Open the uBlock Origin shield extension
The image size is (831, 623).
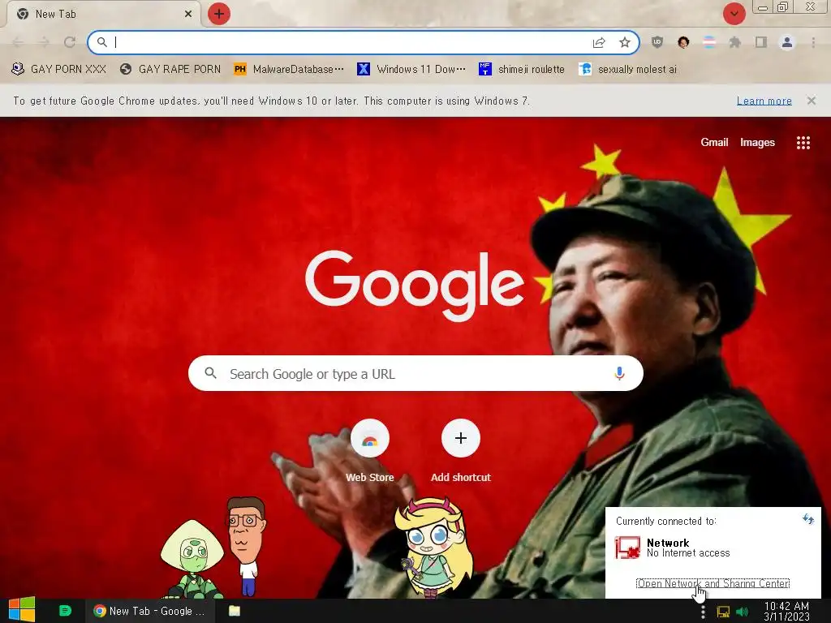pyautogui.click(x=657, y=42)
